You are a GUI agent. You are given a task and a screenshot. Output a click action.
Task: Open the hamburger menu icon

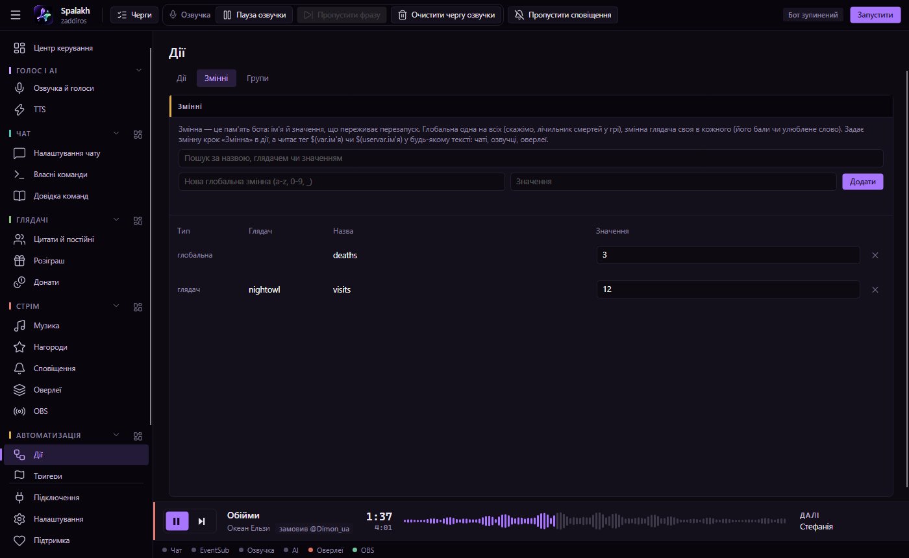tap(16, 15)
